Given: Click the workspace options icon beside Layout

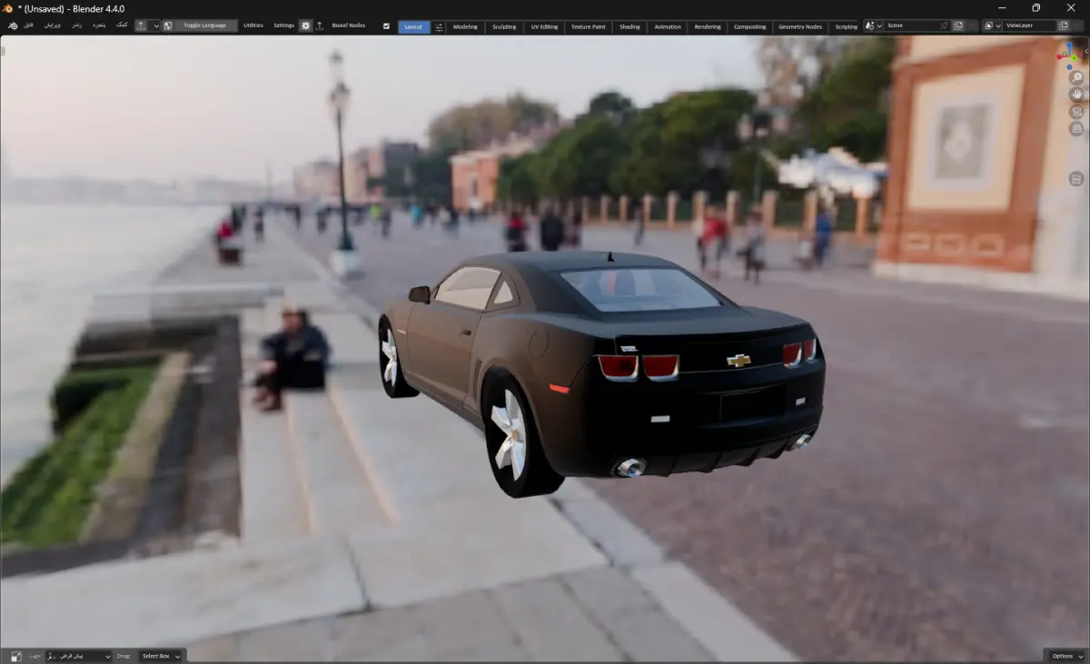Looking at the screenshot, I should 439,27.
